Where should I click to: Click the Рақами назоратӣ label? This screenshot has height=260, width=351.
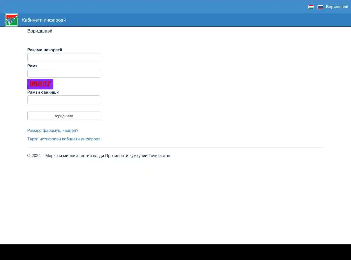coord(45,50)
